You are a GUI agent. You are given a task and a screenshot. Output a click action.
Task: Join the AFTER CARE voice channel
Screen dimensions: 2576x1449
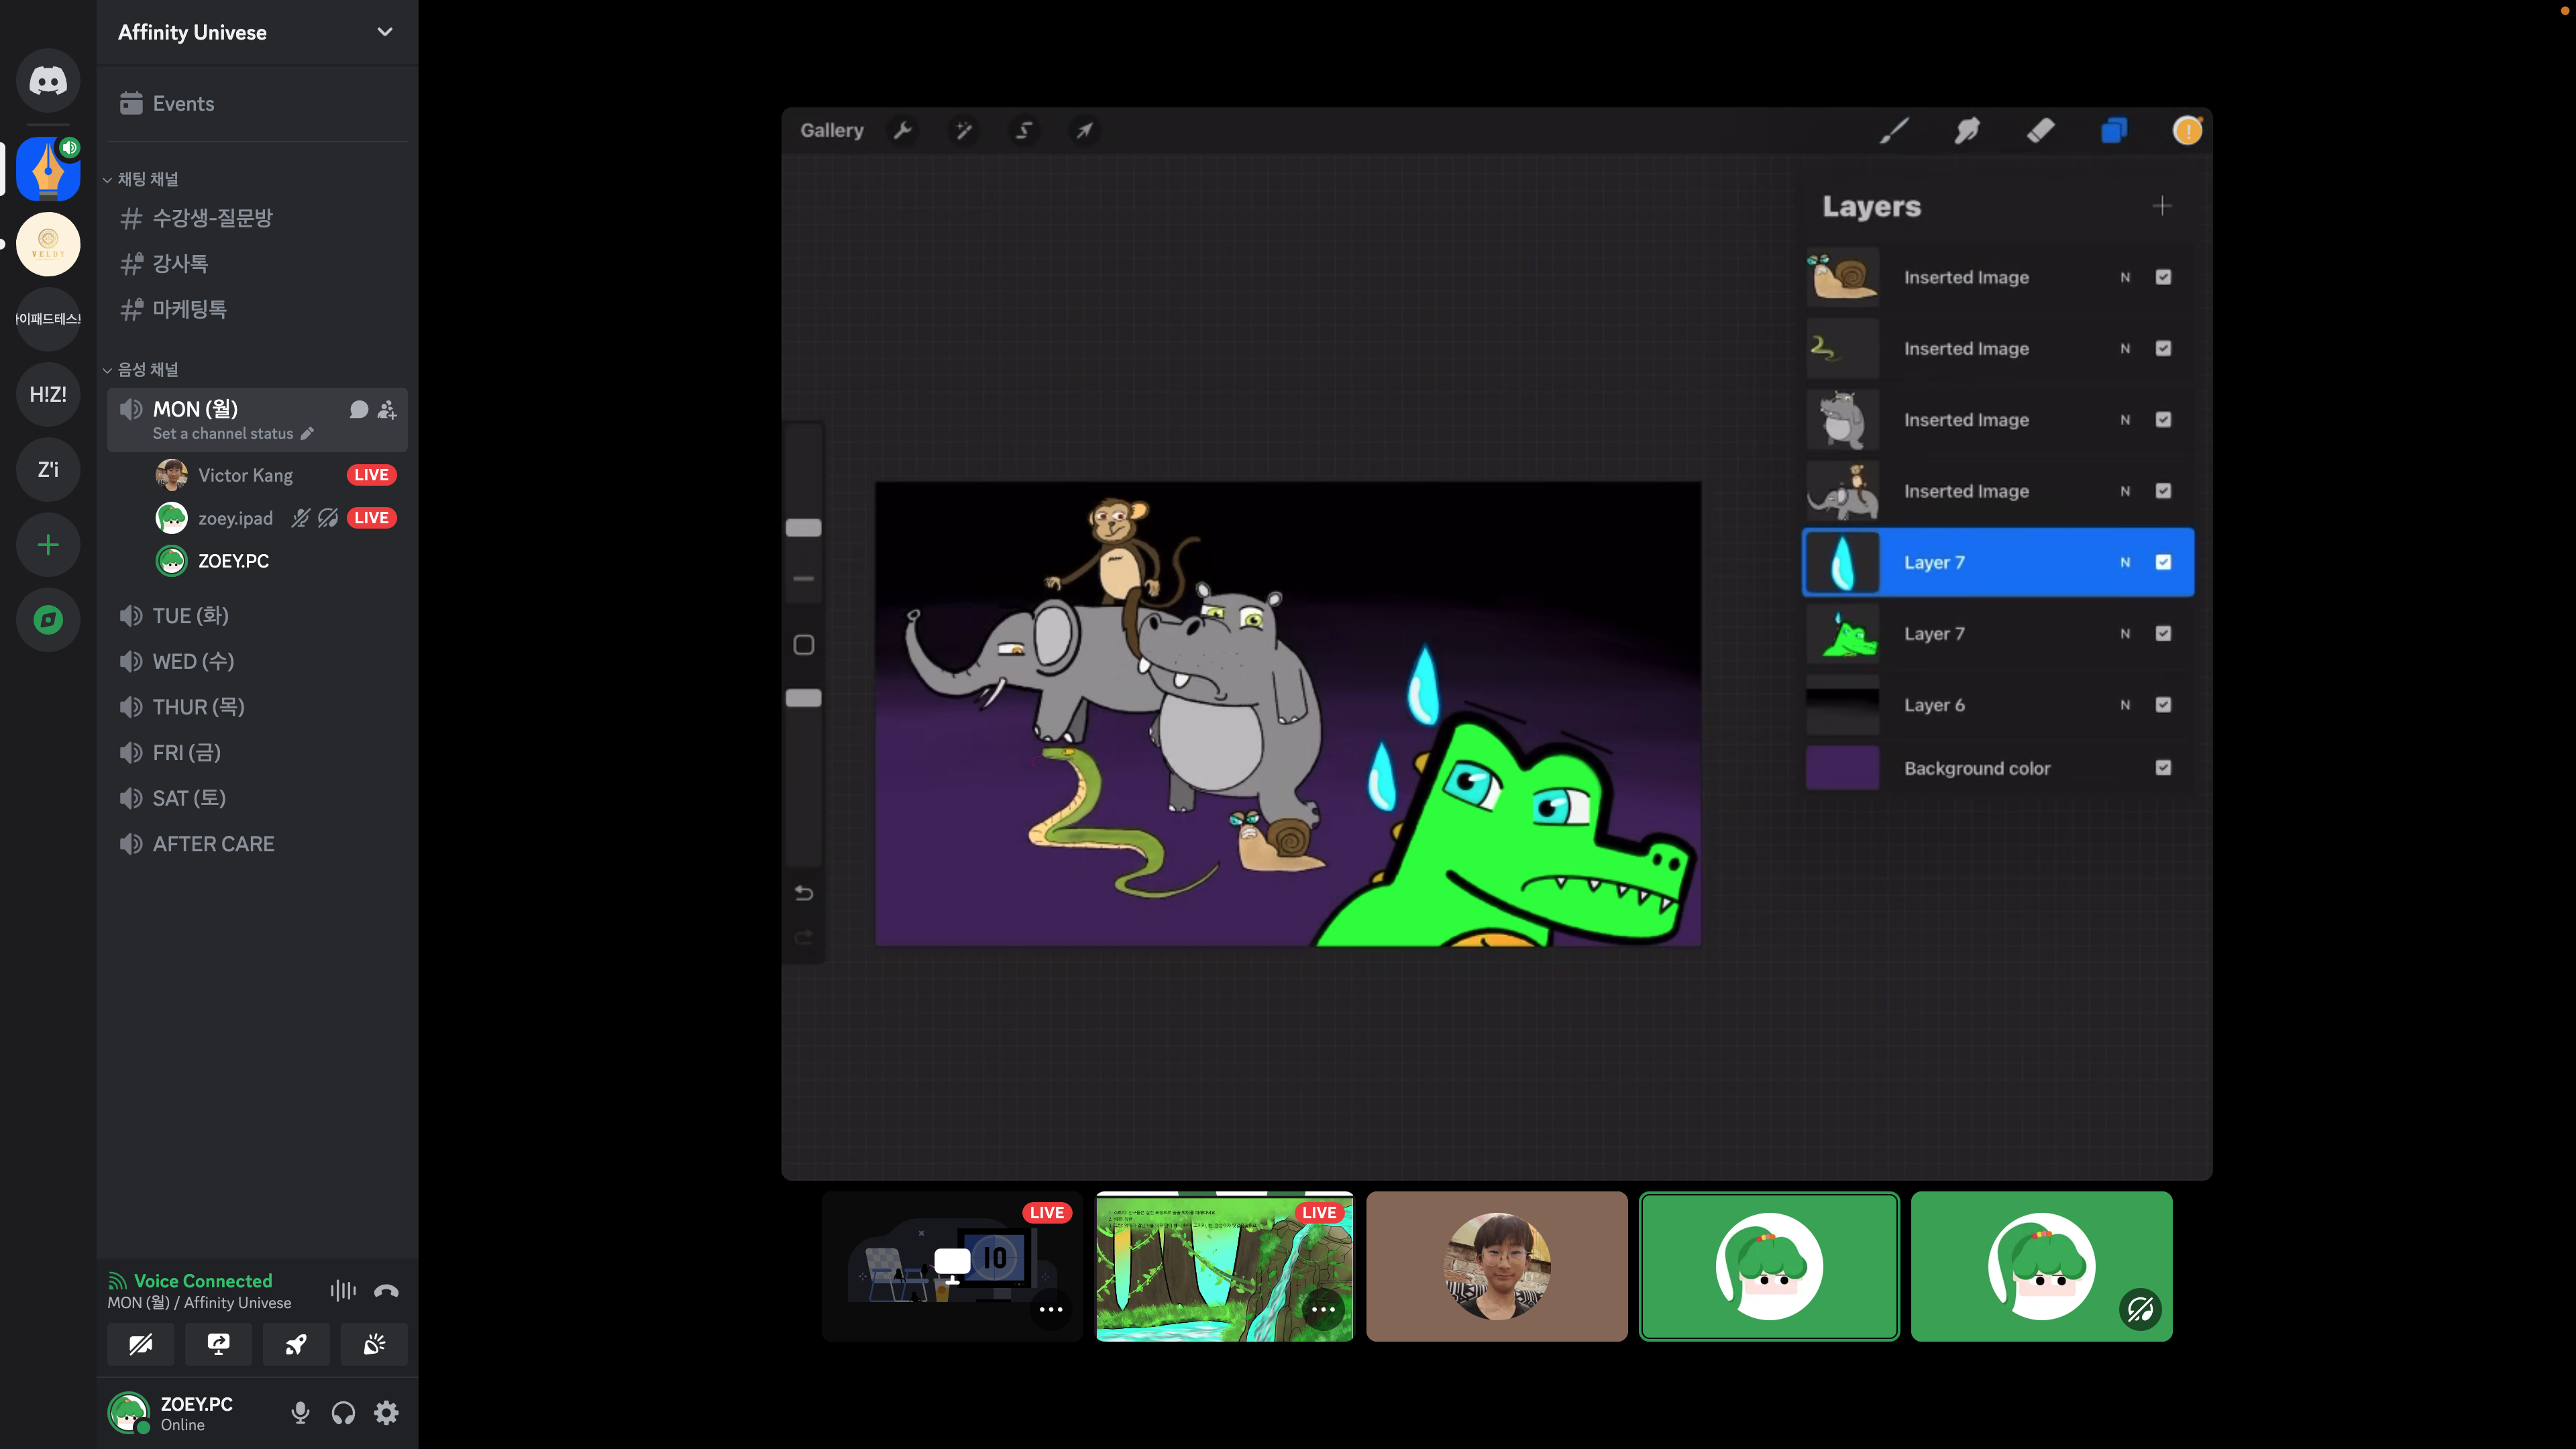213,844
